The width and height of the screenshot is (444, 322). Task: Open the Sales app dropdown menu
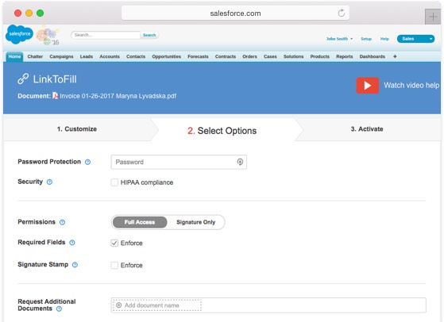click(x=415, y=39)
